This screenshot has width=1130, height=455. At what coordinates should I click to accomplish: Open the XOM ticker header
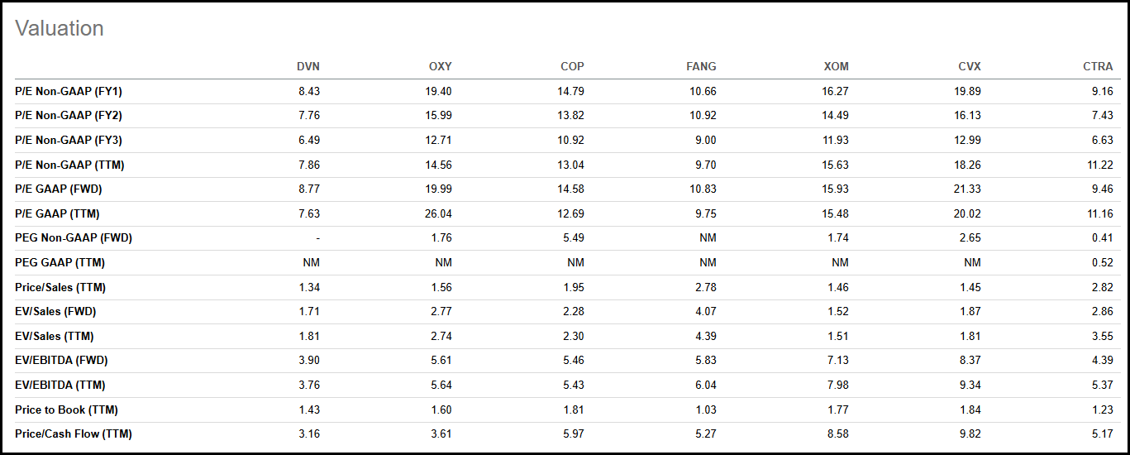pyautogui.click(x=836, y=66)
